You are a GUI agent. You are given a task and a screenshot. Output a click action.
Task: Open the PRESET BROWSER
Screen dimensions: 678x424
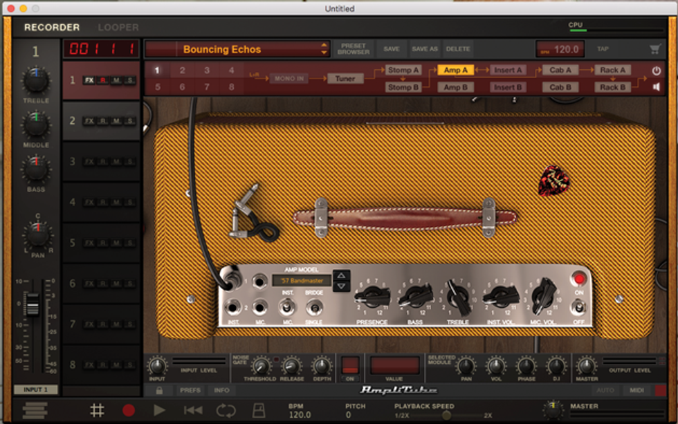[x=353, y=49]
